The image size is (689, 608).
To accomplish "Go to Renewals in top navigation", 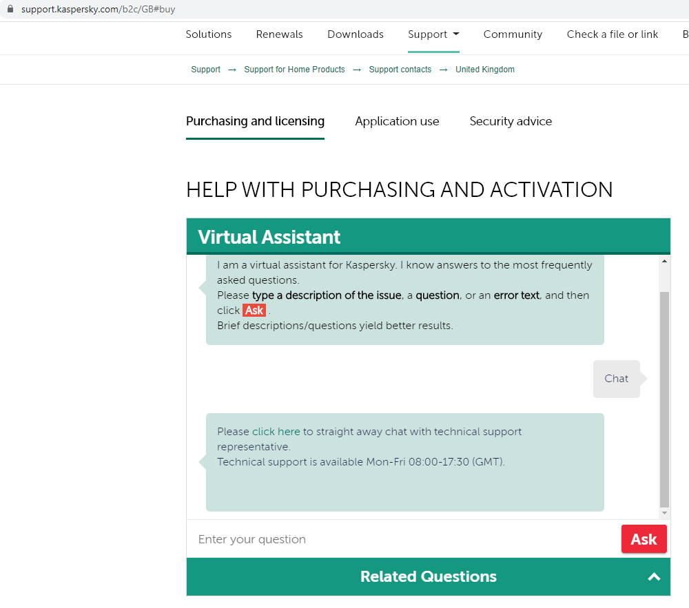I will tap(279, 34).
